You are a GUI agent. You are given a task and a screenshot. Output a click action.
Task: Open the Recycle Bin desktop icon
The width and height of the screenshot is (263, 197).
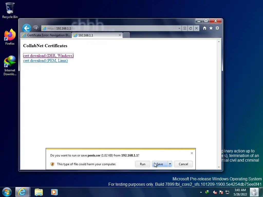click(x=10, y=10)
